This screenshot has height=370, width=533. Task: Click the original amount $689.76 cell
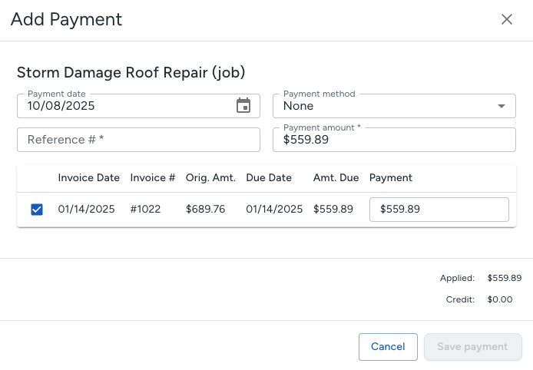(205, 210)
